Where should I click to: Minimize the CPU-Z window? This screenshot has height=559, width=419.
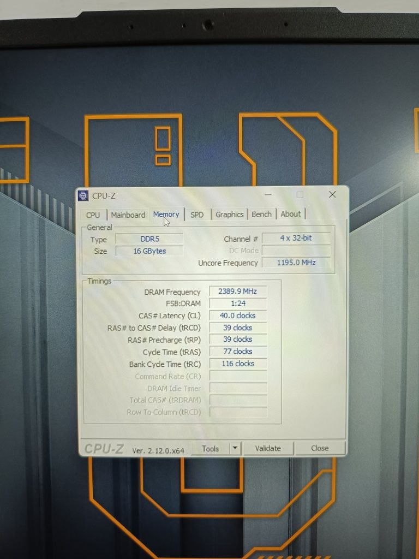tap(268, 195)
